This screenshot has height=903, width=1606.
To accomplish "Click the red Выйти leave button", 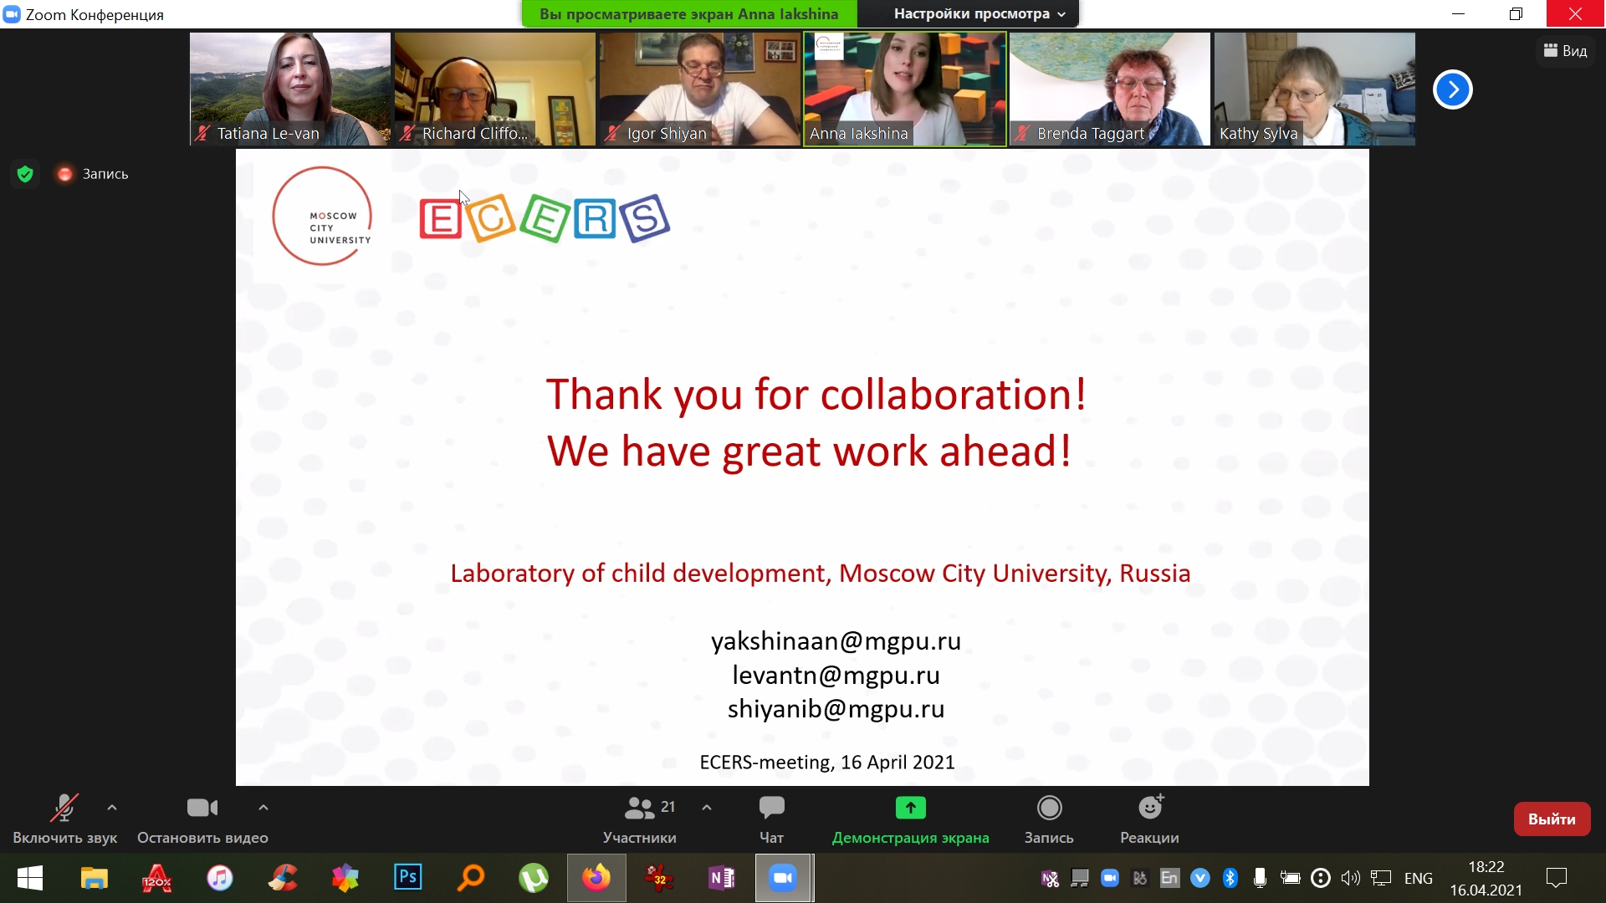I will (x=1552, y=819).
